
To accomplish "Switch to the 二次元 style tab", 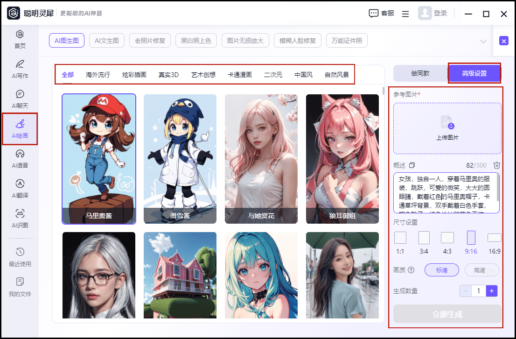I will tap(273, 75).
